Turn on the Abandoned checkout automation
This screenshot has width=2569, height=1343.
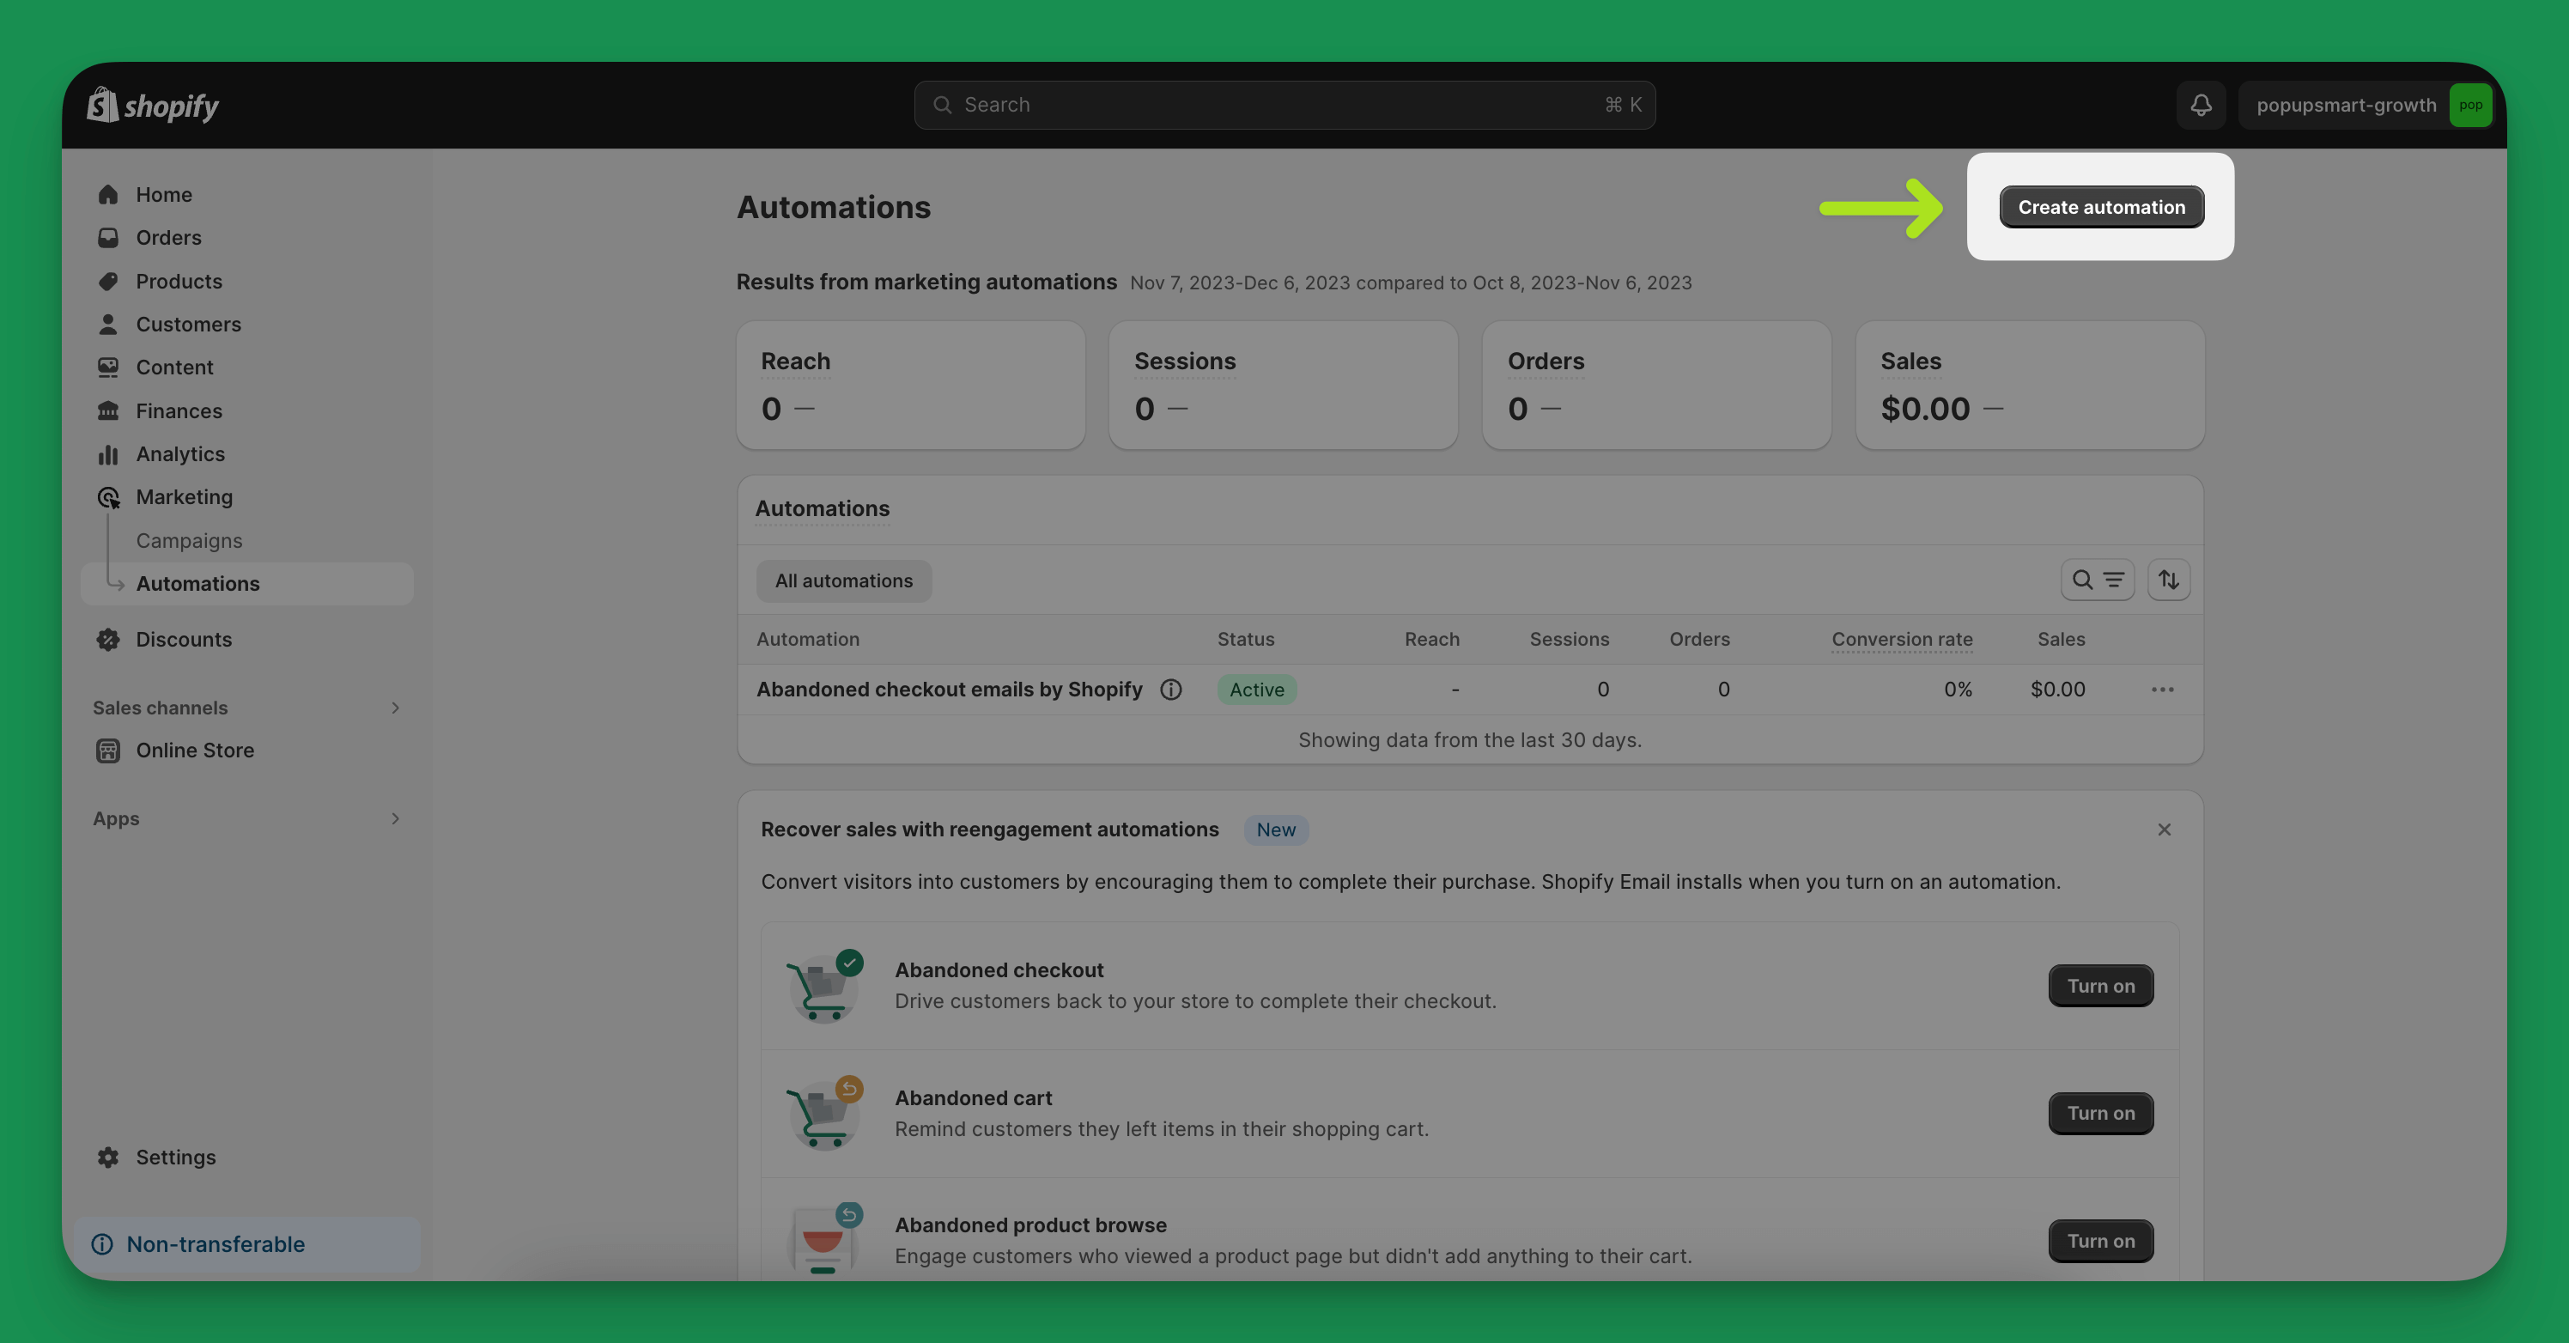(2100, 985)
